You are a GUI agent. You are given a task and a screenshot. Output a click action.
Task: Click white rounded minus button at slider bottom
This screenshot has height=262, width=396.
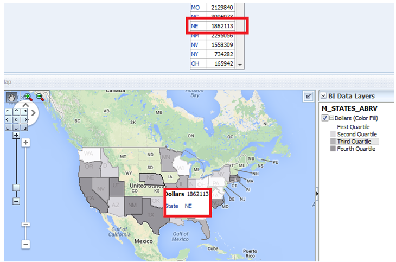click(x=25, y=244)
